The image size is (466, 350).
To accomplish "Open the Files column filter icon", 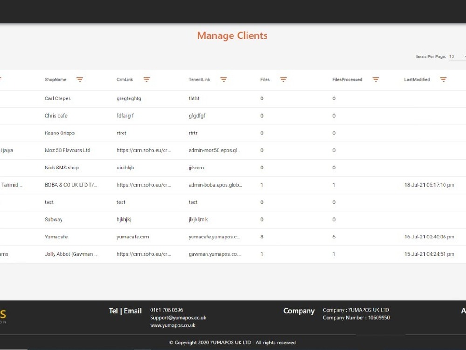I will pos(283,80).
